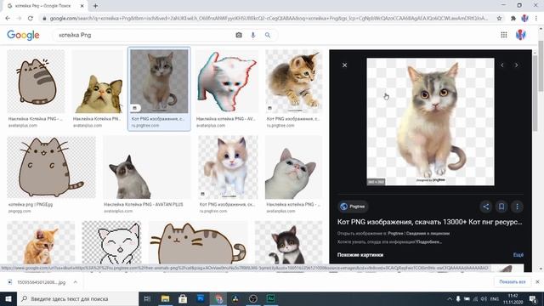Close the downloads bar
Image resolution: width=544 pixels, height=306 pixels.
point(537,282)
